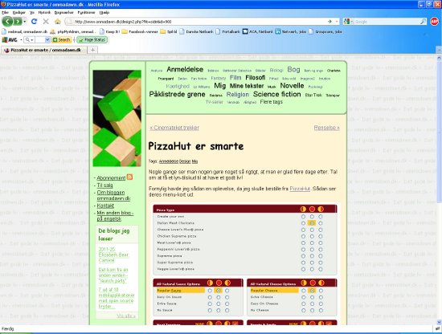Open the Hjælp menu
This screenshot has width=442, height=334.
104,12
